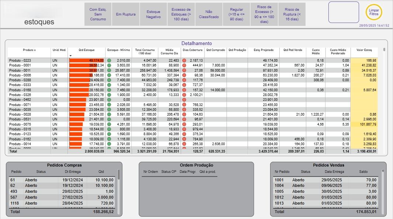The height and width of the screenshot is (219, 393).
Task: Click red coverage dot for Produto - 0035
Action: click(x=184, y=109)
